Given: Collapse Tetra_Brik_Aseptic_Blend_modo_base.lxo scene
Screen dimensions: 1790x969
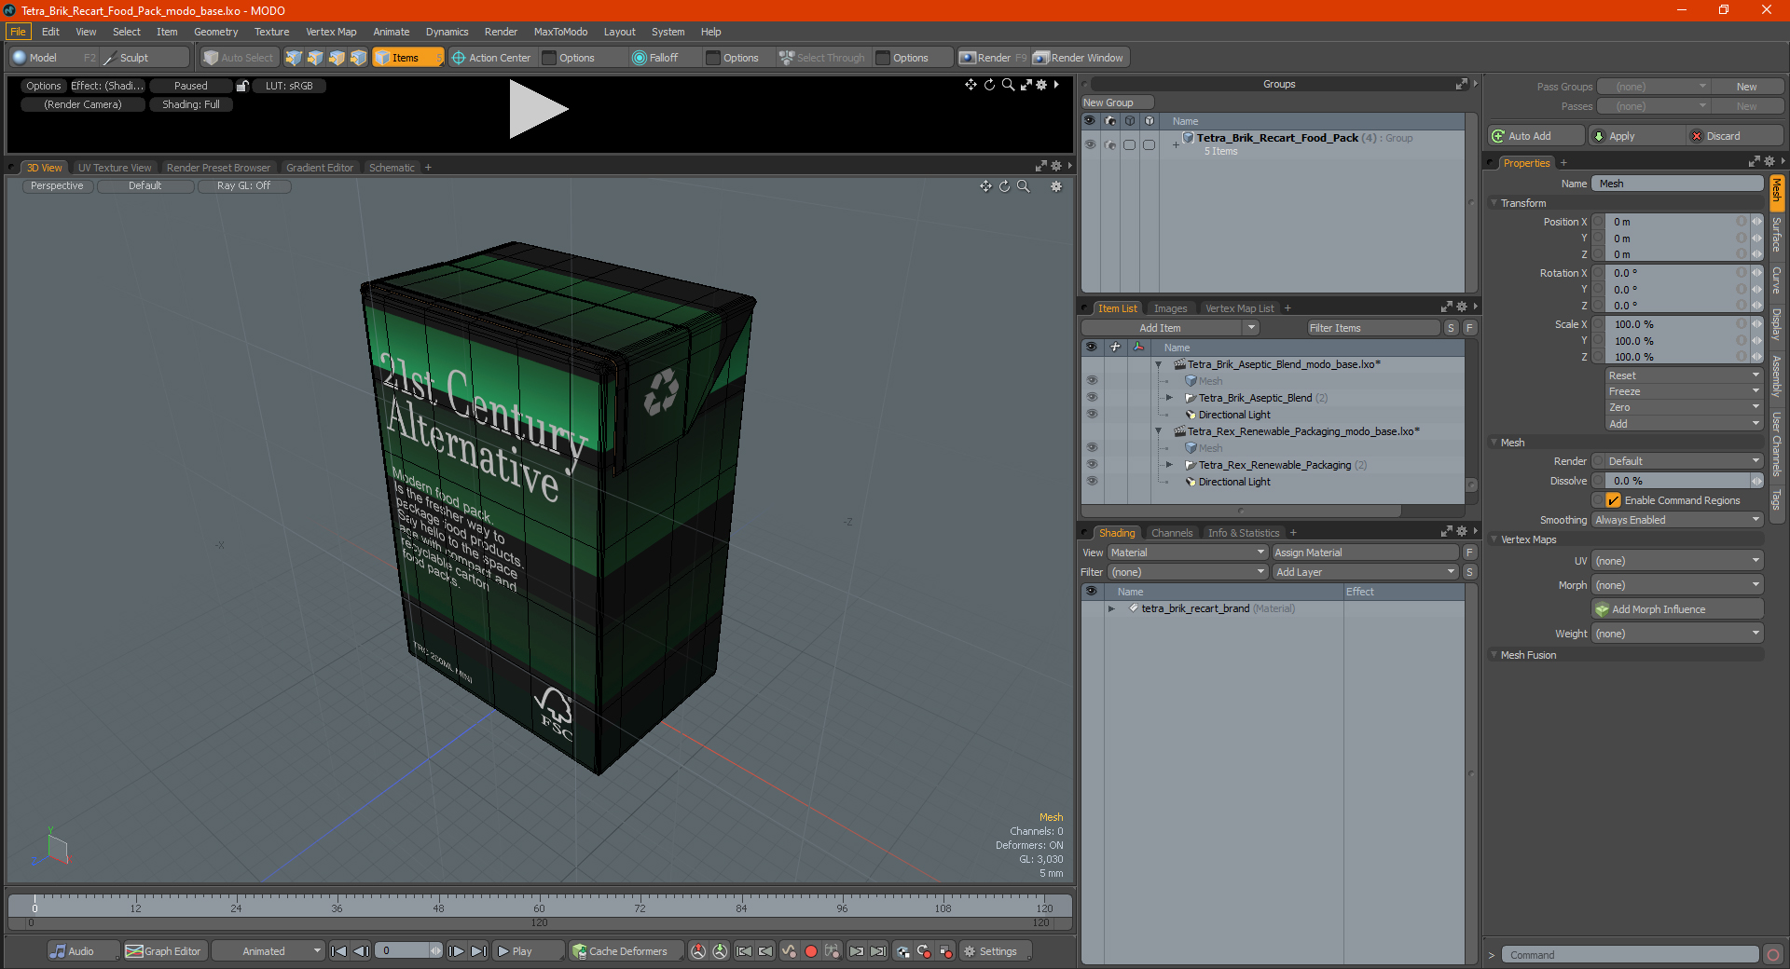Looking at the screenshot, I should click(1159, 364).
